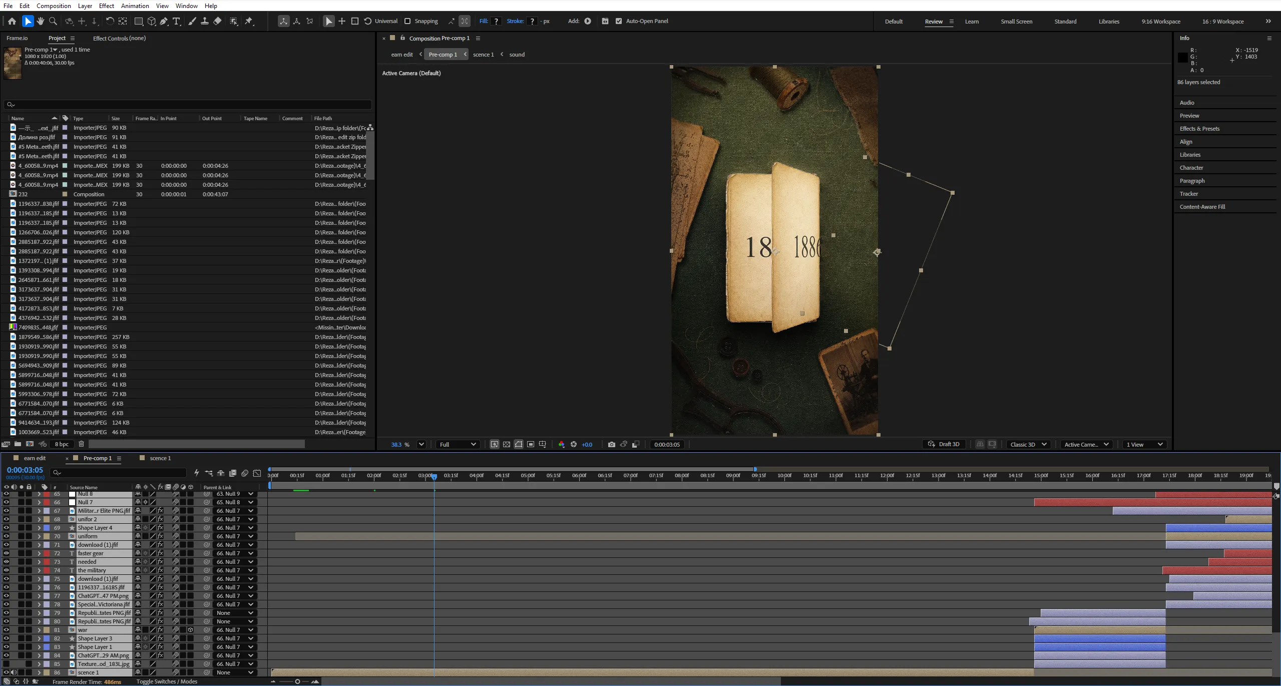Switch to the scence 1 timeline tab
The width and height of the screenshot is (1281, 686).
coord(160,458)
